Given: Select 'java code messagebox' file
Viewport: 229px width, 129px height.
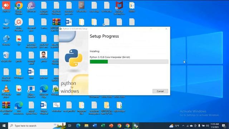Looking at the screenshot, I should (31, 42).
